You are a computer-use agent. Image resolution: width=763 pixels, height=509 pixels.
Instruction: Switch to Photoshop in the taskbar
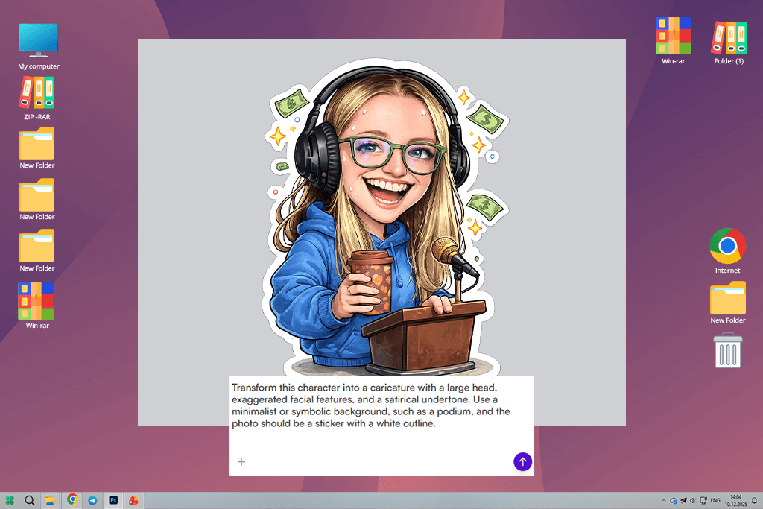113,500
